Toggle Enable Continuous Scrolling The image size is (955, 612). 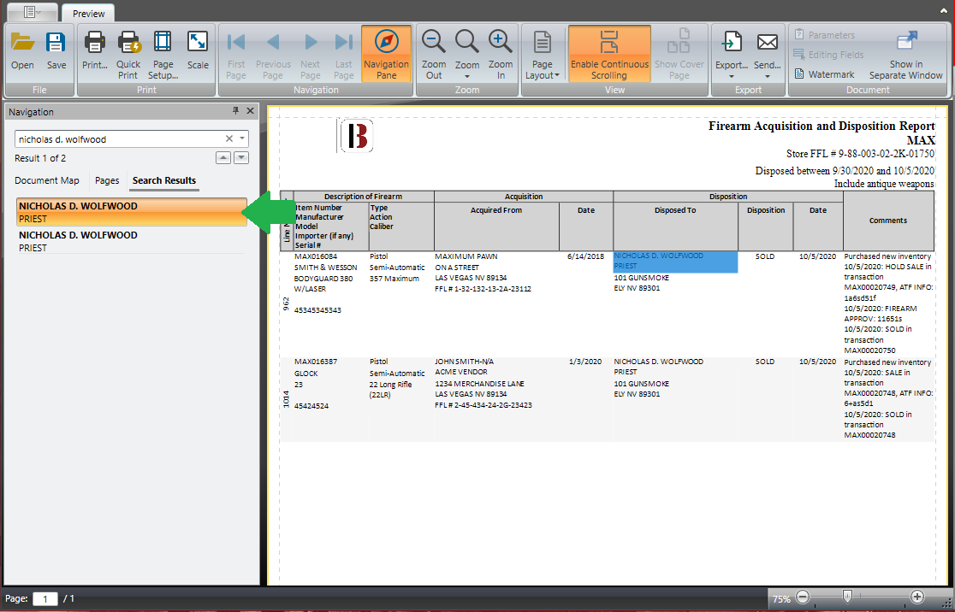pos(609,54)
